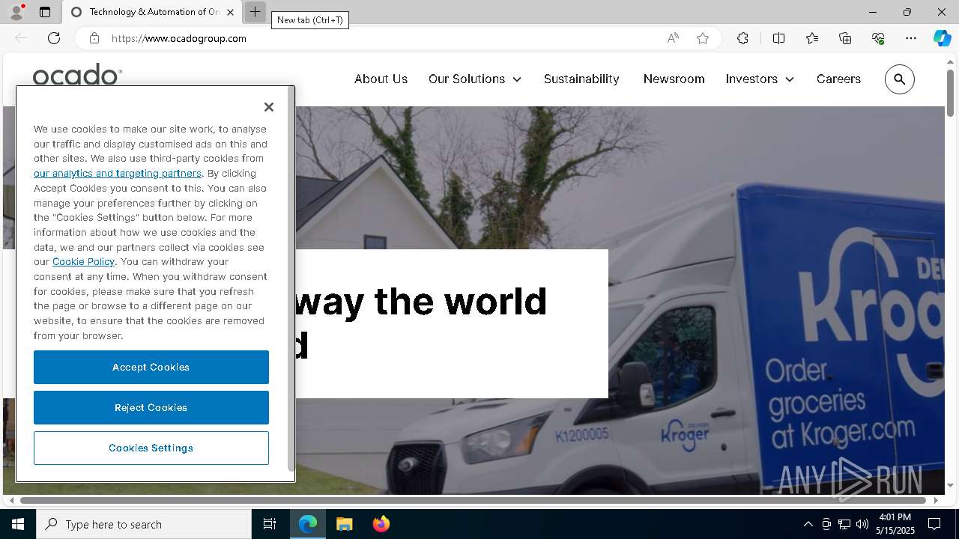Open Collections panel
Screen dimensions: 959x539
[845, 38]
